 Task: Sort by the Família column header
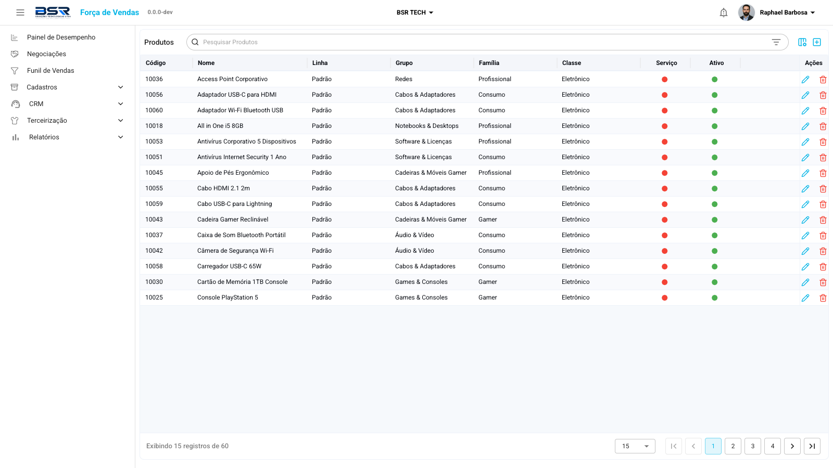pos(489,63)
